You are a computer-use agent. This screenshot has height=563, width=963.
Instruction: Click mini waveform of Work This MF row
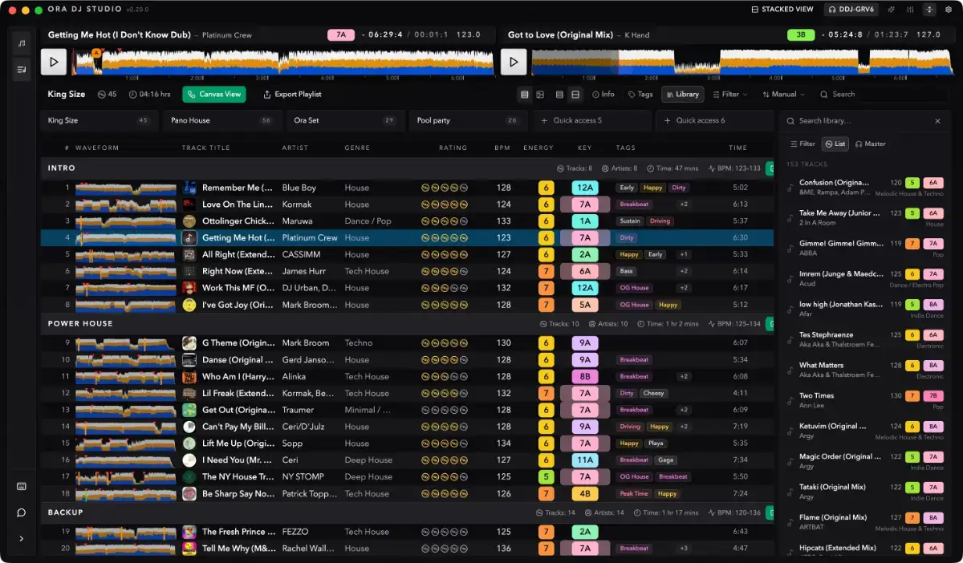pyautogui.click(x=125, y=288)
